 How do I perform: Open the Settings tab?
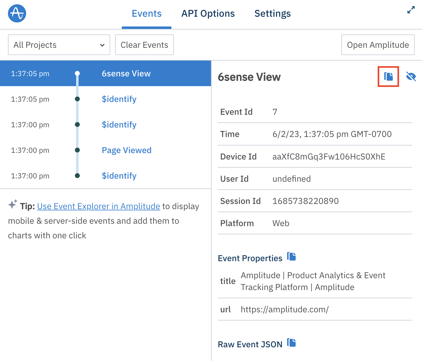click(272, 13)
